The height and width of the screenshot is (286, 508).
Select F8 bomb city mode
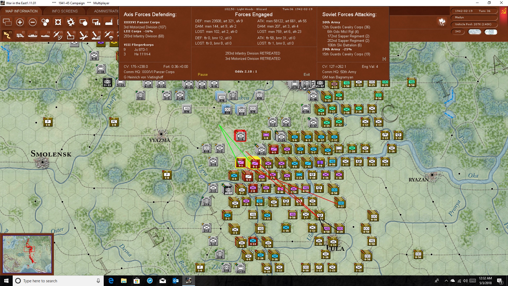[x=96, y=35]
